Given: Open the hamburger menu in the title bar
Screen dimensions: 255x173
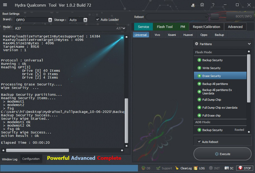Looking at the screenshot, I should [5, 5].
